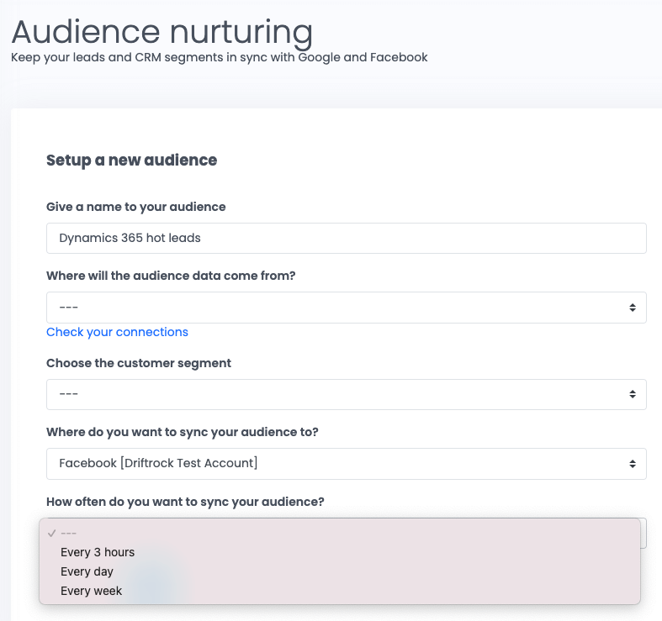Click the up-down arrows on data source selector

[x=632, y=308]
